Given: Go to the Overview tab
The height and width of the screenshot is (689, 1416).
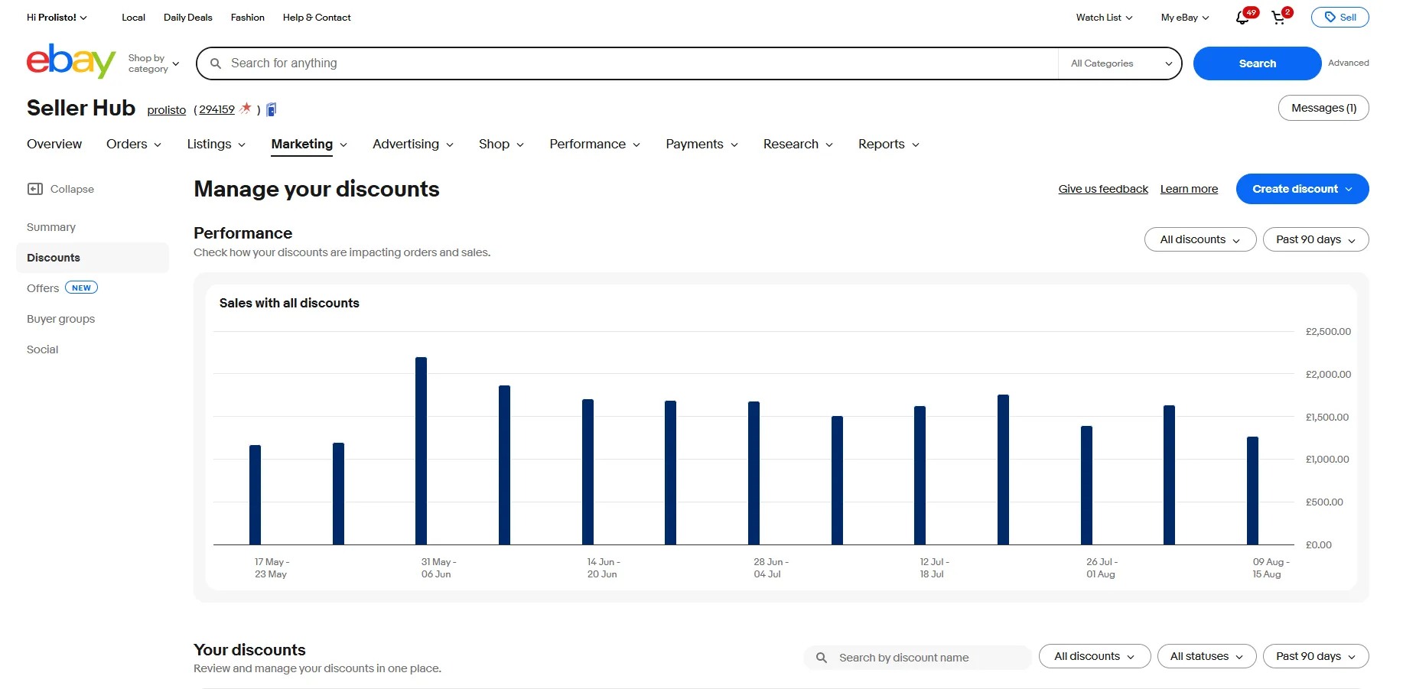Looking at the screenshot, I should [x=54, y=144].
